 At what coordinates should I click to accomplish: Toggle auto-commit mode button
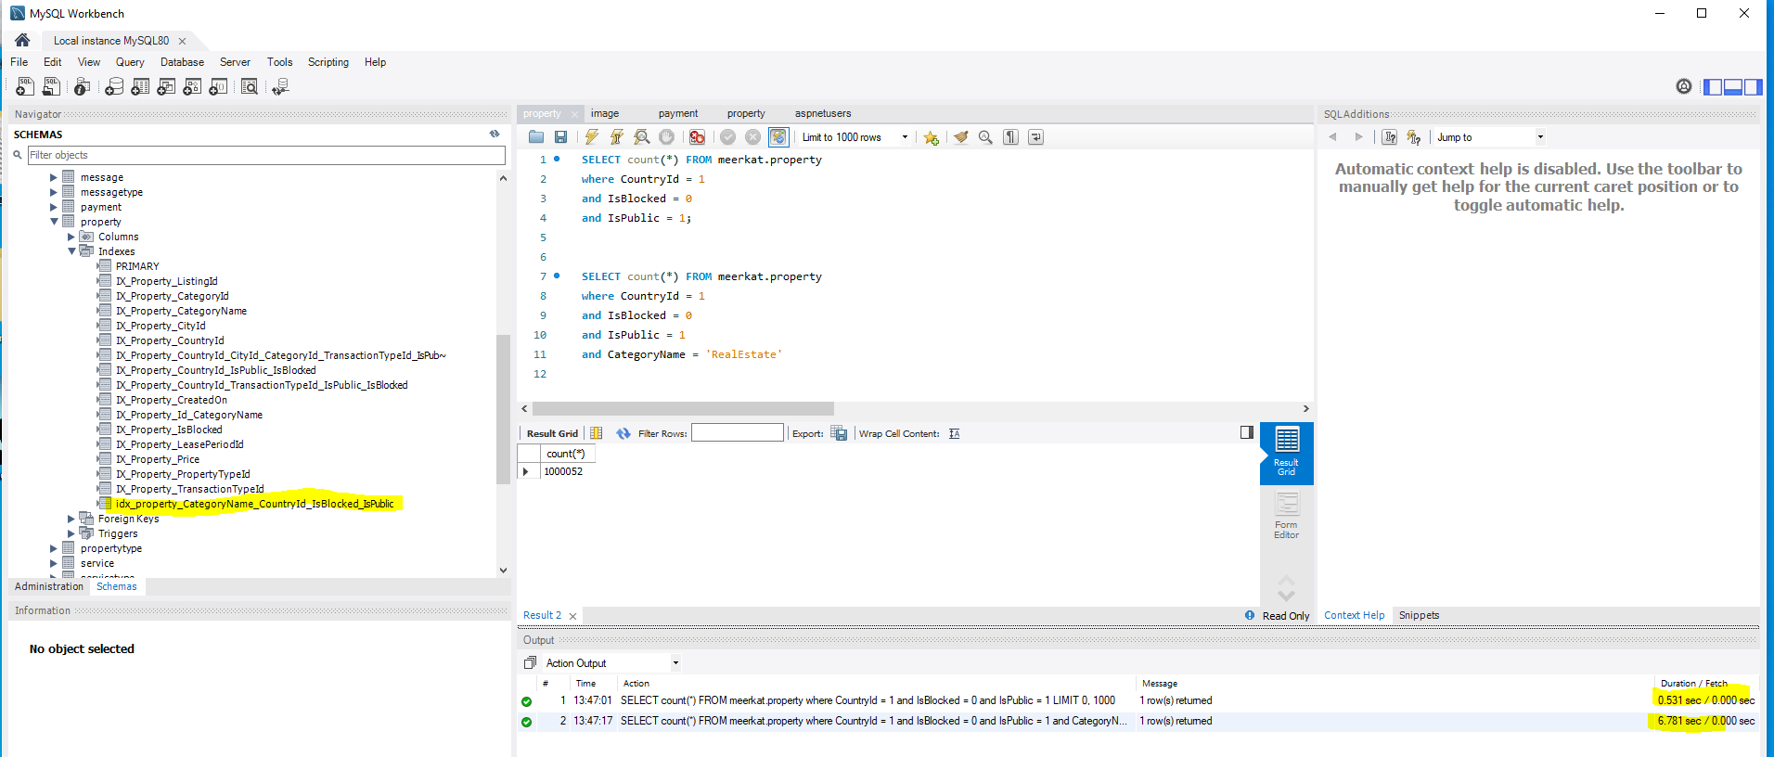(x=778, y=137)
